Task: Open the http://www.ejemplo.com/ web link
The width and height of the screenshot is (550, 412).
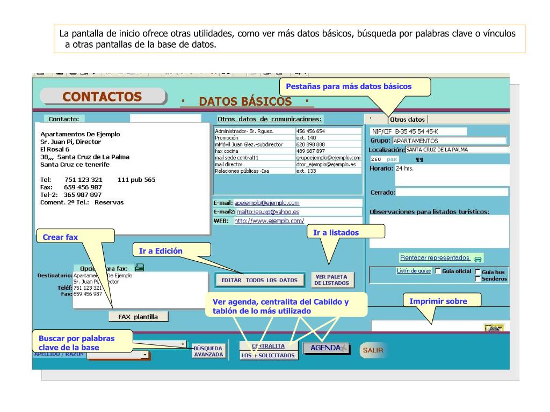Action: point(269,220)
